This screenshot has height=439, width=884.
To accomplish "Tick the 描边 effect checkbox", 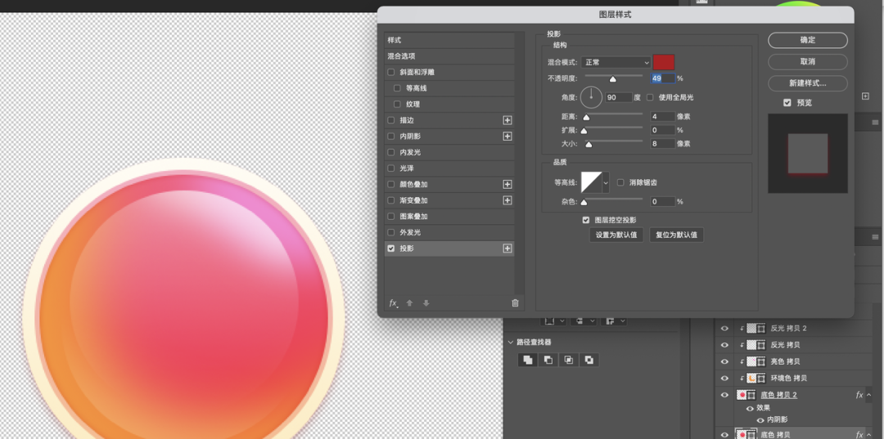I will (x=390, y=120).
